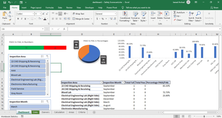Click the Format cells icon
Image resolution: width=222 pixels, height=118 pixels.
point(166,14)
